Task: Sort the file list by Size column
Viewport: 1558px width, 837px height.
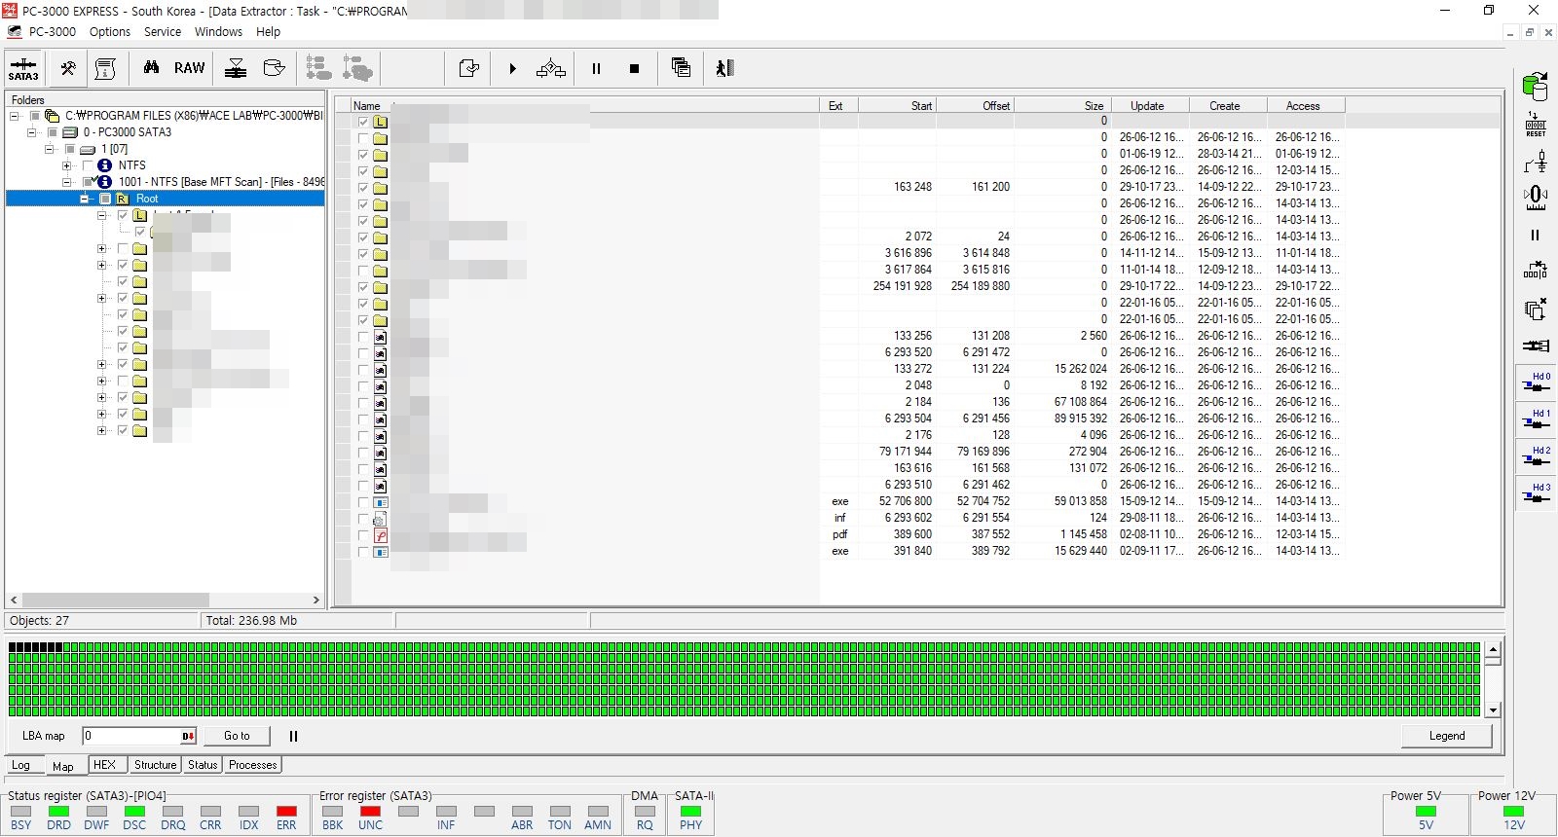Action: (1061, 106)
